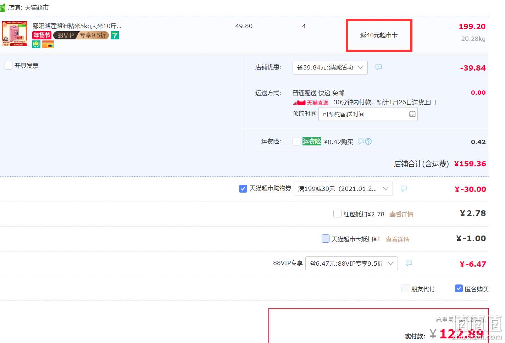Screen dimensions: 505x343
Task: Expand the 满199减30元 coupon dropdown
Action: [343, 189]
